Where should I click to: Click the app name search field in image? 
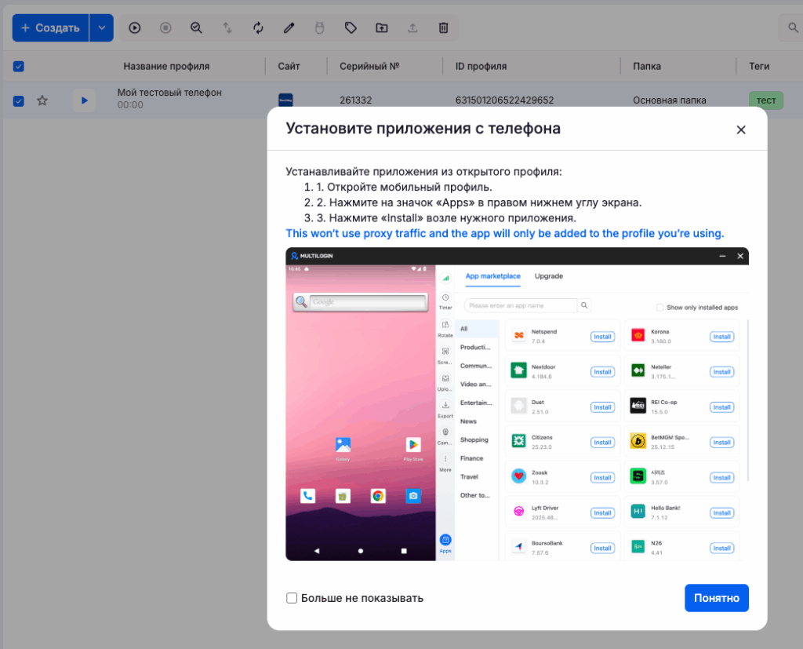(521, 305)
